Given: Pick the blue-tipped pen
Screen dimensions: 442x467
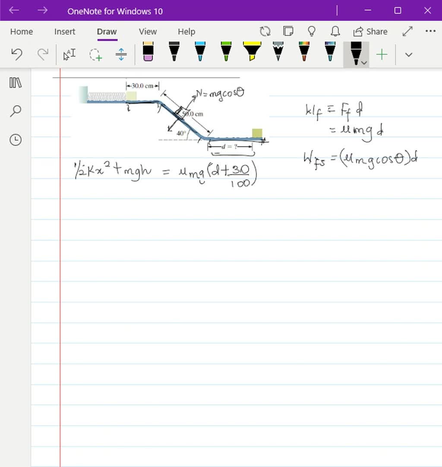Looking at the screenshot, I should click(200, 51).
